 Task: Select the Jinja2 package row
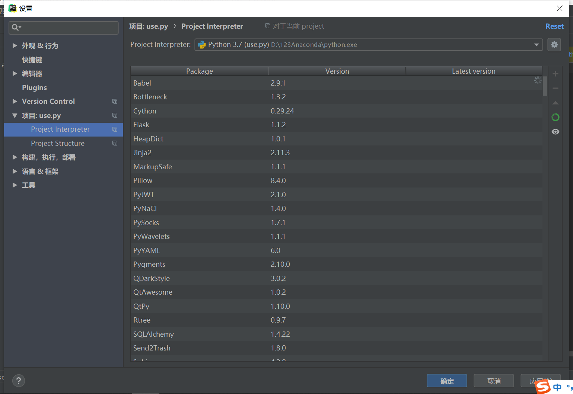pyautogui.click(x=337, y=153)
